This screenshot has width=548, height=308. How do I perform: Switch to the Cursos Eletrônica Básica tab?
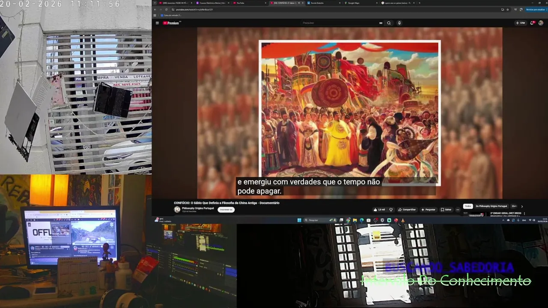pos(212,3)
